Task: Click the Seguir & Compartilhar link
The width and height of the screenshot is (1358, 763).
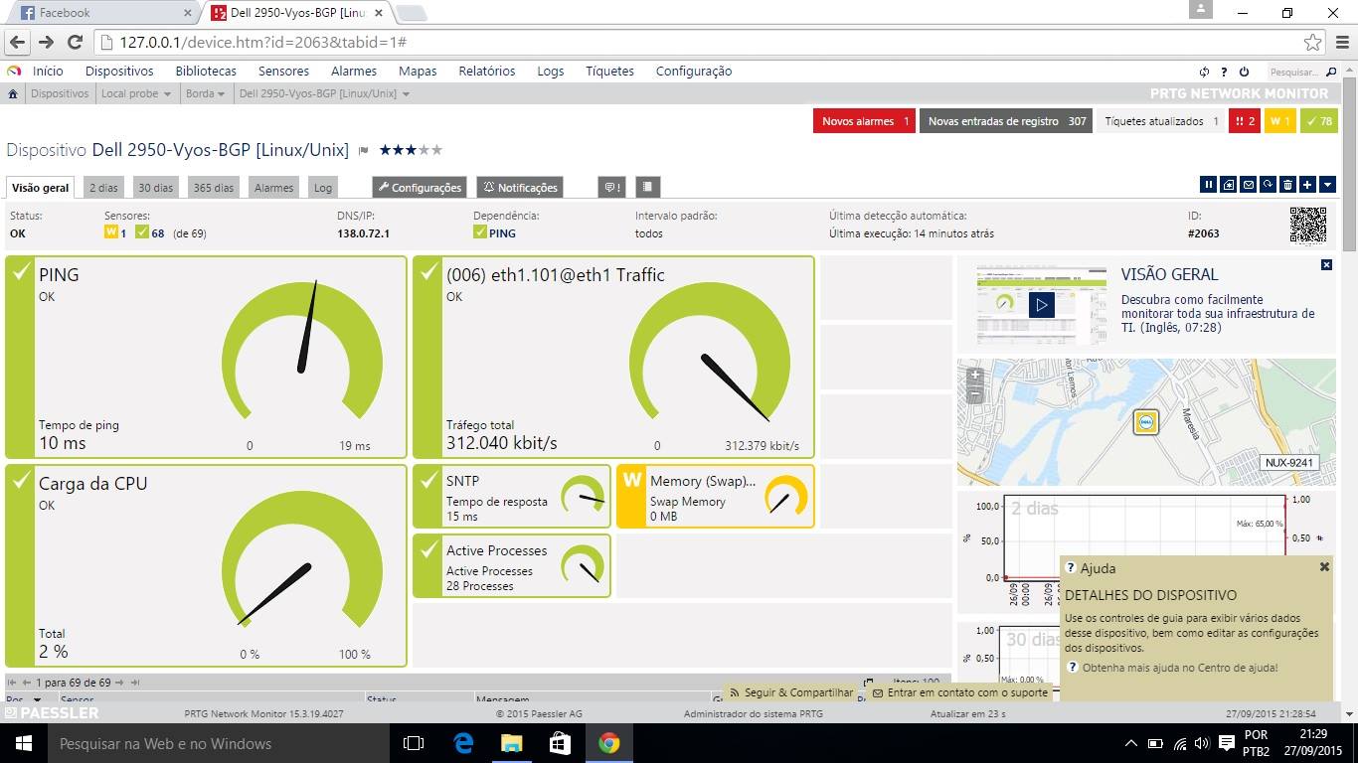Action: click(x=791, y=692)
